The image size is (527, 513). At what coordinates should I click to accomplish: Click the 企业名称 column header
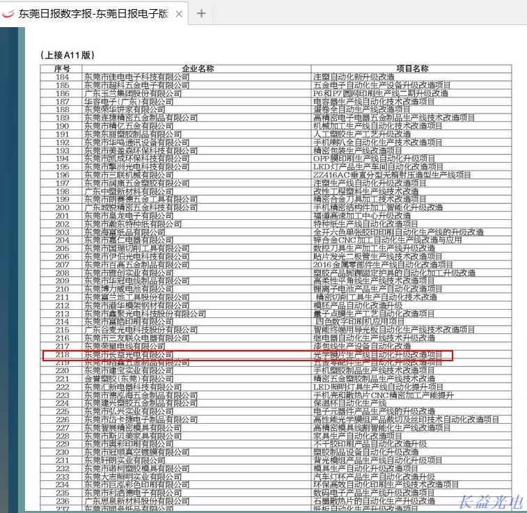coord(198,68)
